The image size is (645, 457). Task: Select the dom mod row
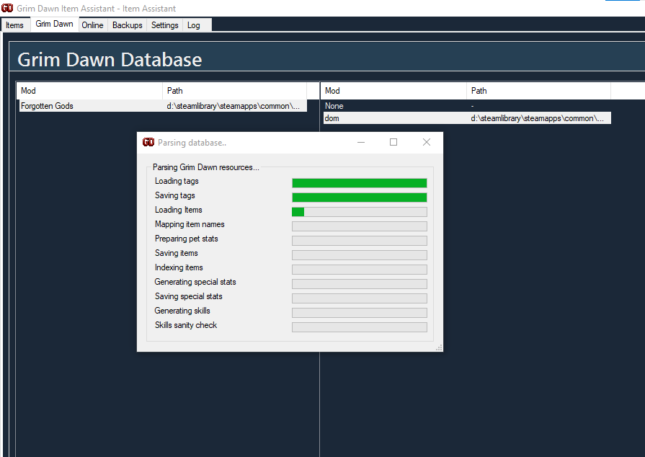click(x=467, y=118)
